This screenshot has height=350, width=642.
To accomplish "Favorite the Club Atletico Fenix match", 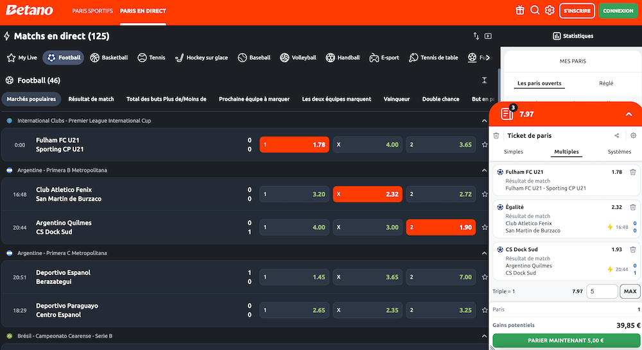I will click(485, 194).
